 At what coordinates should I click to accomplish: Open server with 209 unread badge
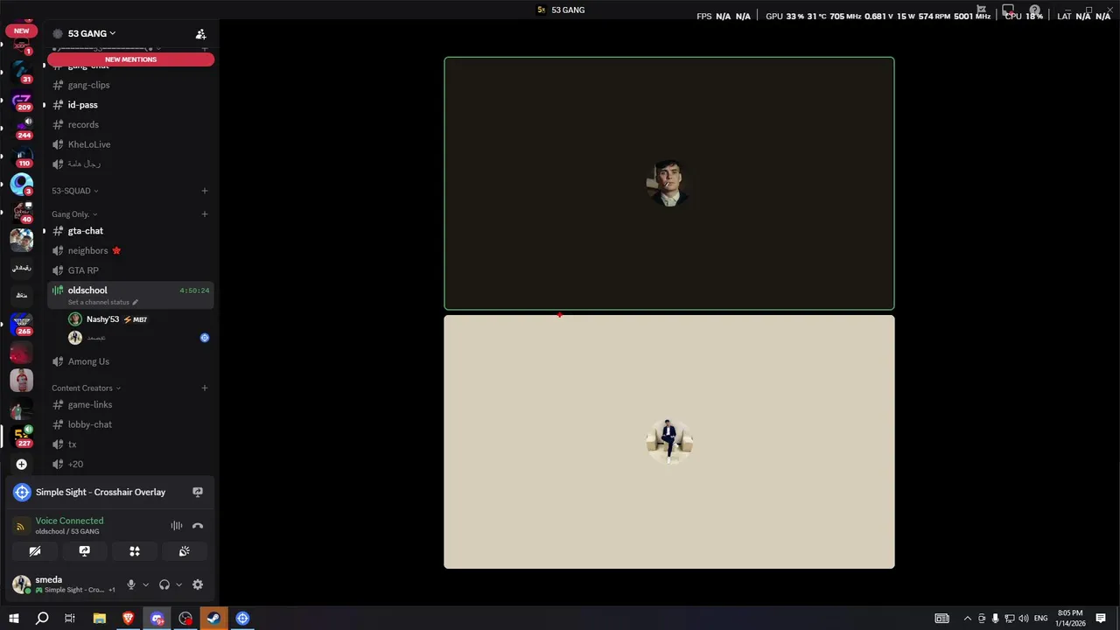[x=22, y=101]
